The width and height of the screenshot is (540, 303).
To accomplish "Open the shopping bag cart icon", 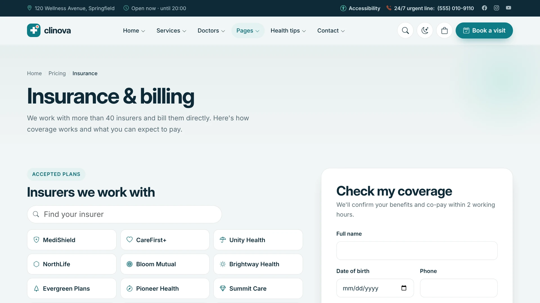I will coord(444,30).
